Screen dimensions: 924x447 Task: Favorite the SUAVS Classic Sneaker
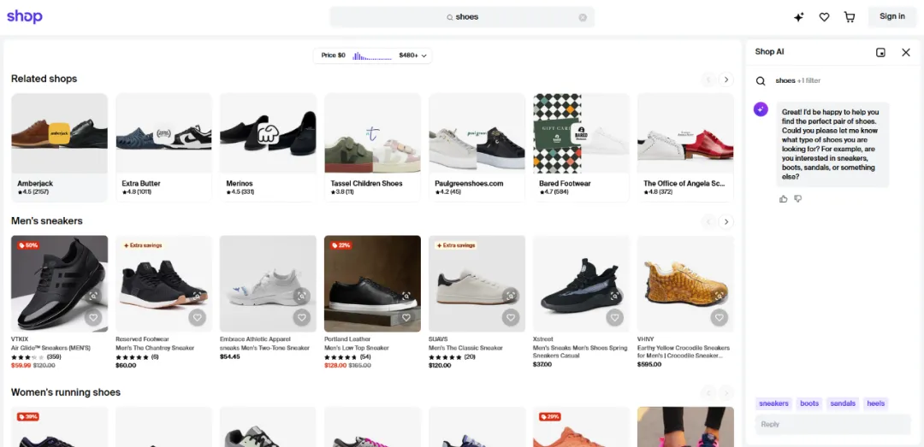[x=510, y=318]
